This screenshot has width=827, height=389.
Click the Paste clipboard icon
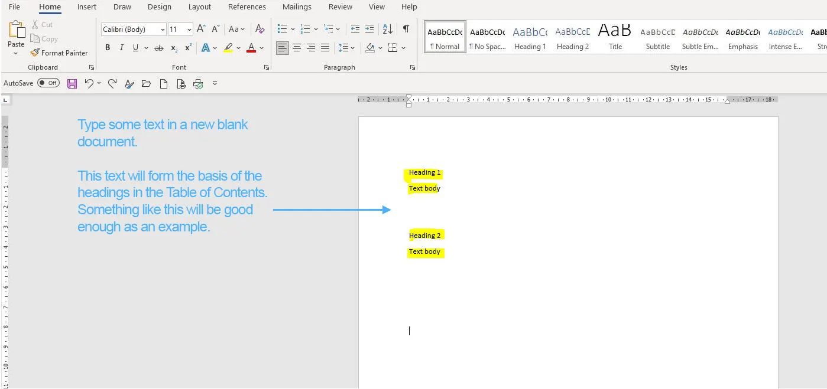[16, 30]
